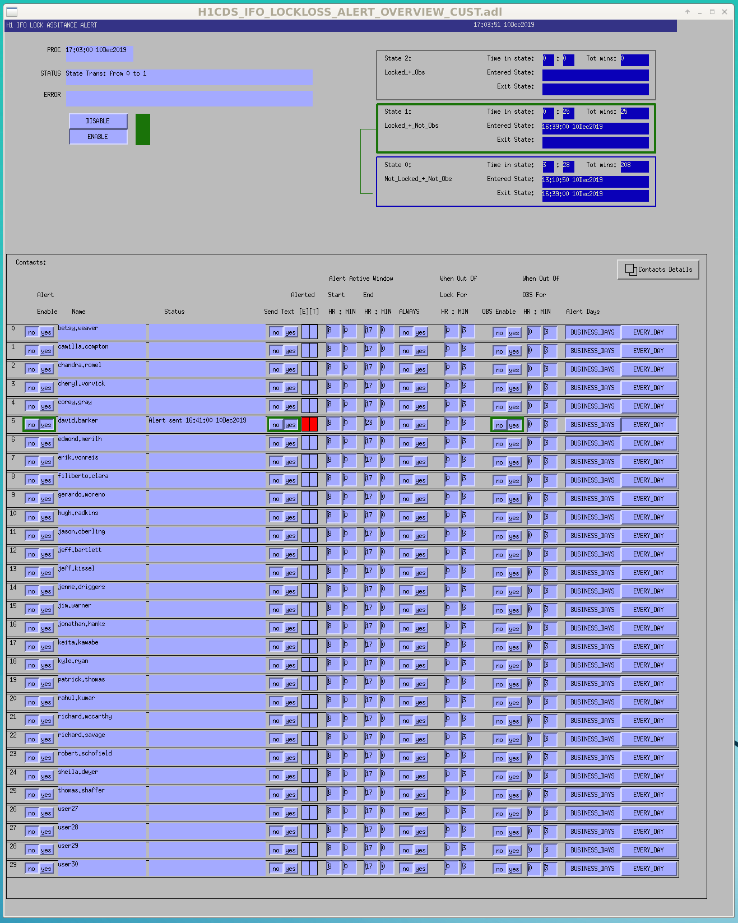Screen dimensions: 738x923
Task: Click the green enable status indicator
Action: click(x=143, y=129)
